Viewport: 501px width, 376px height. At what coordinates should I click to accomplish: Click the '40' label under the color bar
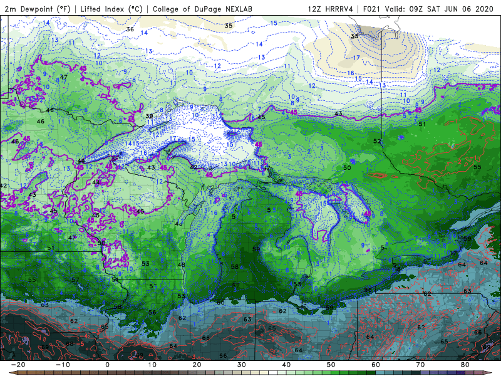[286, 365]
